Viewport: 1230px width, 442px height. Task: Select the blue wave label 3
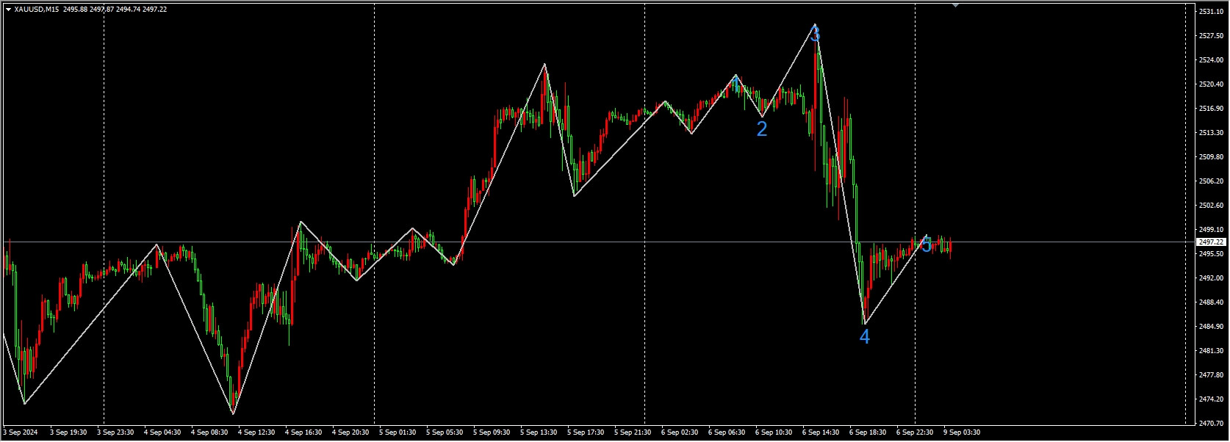(815, 35)
